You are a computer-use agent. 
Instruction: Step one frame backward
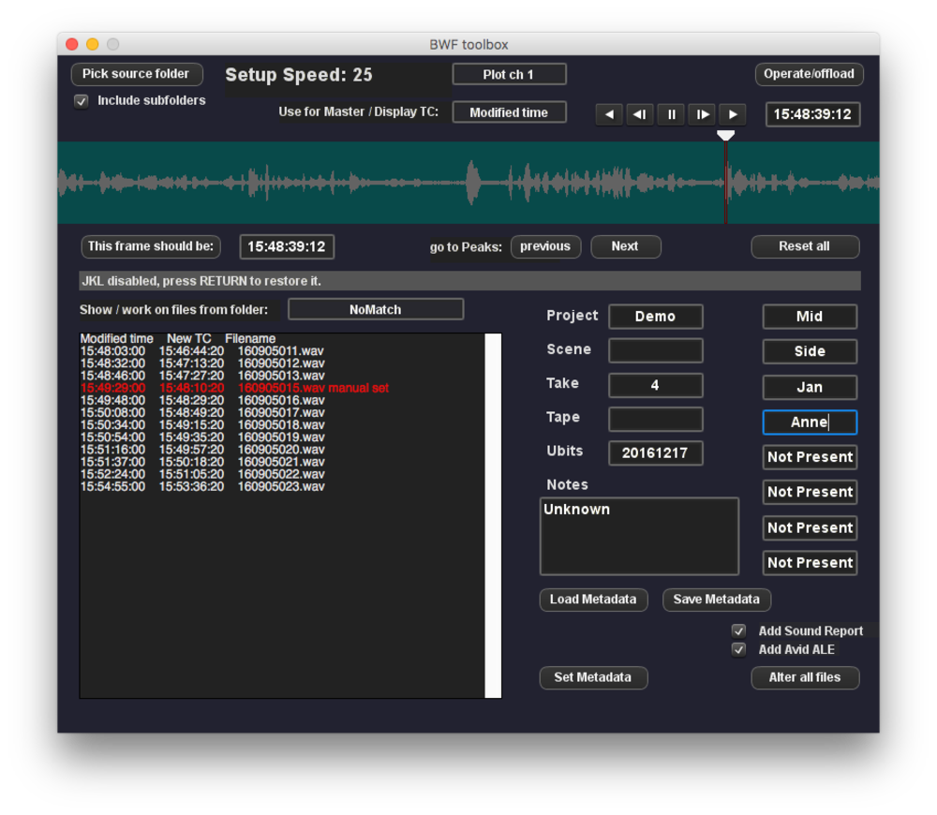pyautogui.click(x=640, y=114)
